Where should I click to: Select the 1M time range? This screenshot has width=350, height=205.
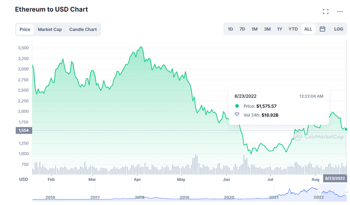click(x=254, y=29)
